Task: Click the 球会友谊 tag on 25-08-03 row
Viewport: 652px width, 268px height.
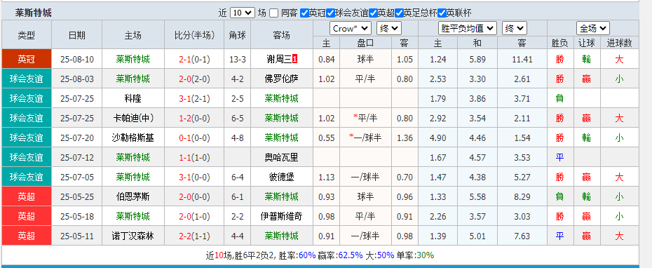Action: pyautogui.click(x=27, y=79)
